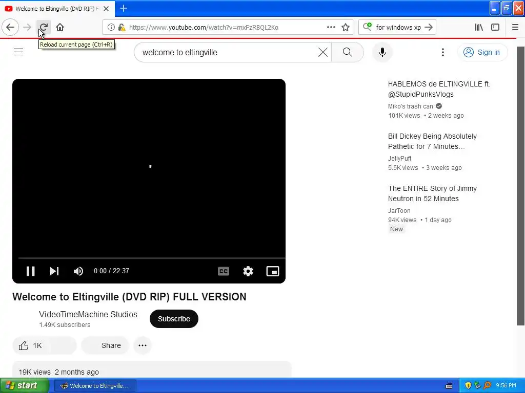This screenshot has height=393, width=525.
Task: Click the YouTube search magnifier button
Action: click(x=348, y=52)
